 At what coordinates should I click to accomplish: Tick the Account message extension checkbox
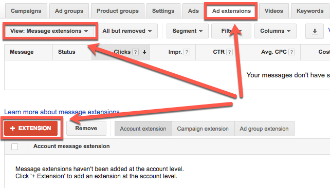click(14, 147)
